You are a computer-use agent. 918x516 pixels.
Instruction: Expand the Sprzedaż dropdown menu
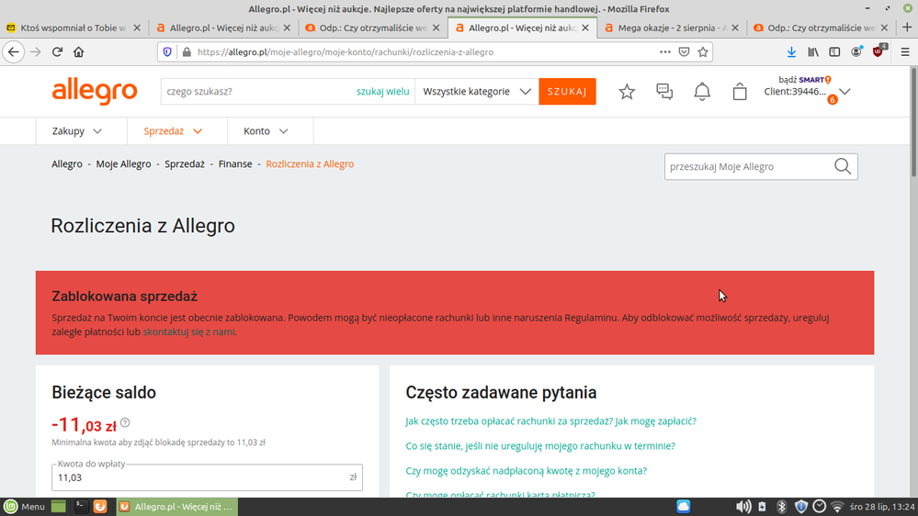(173, 131)
